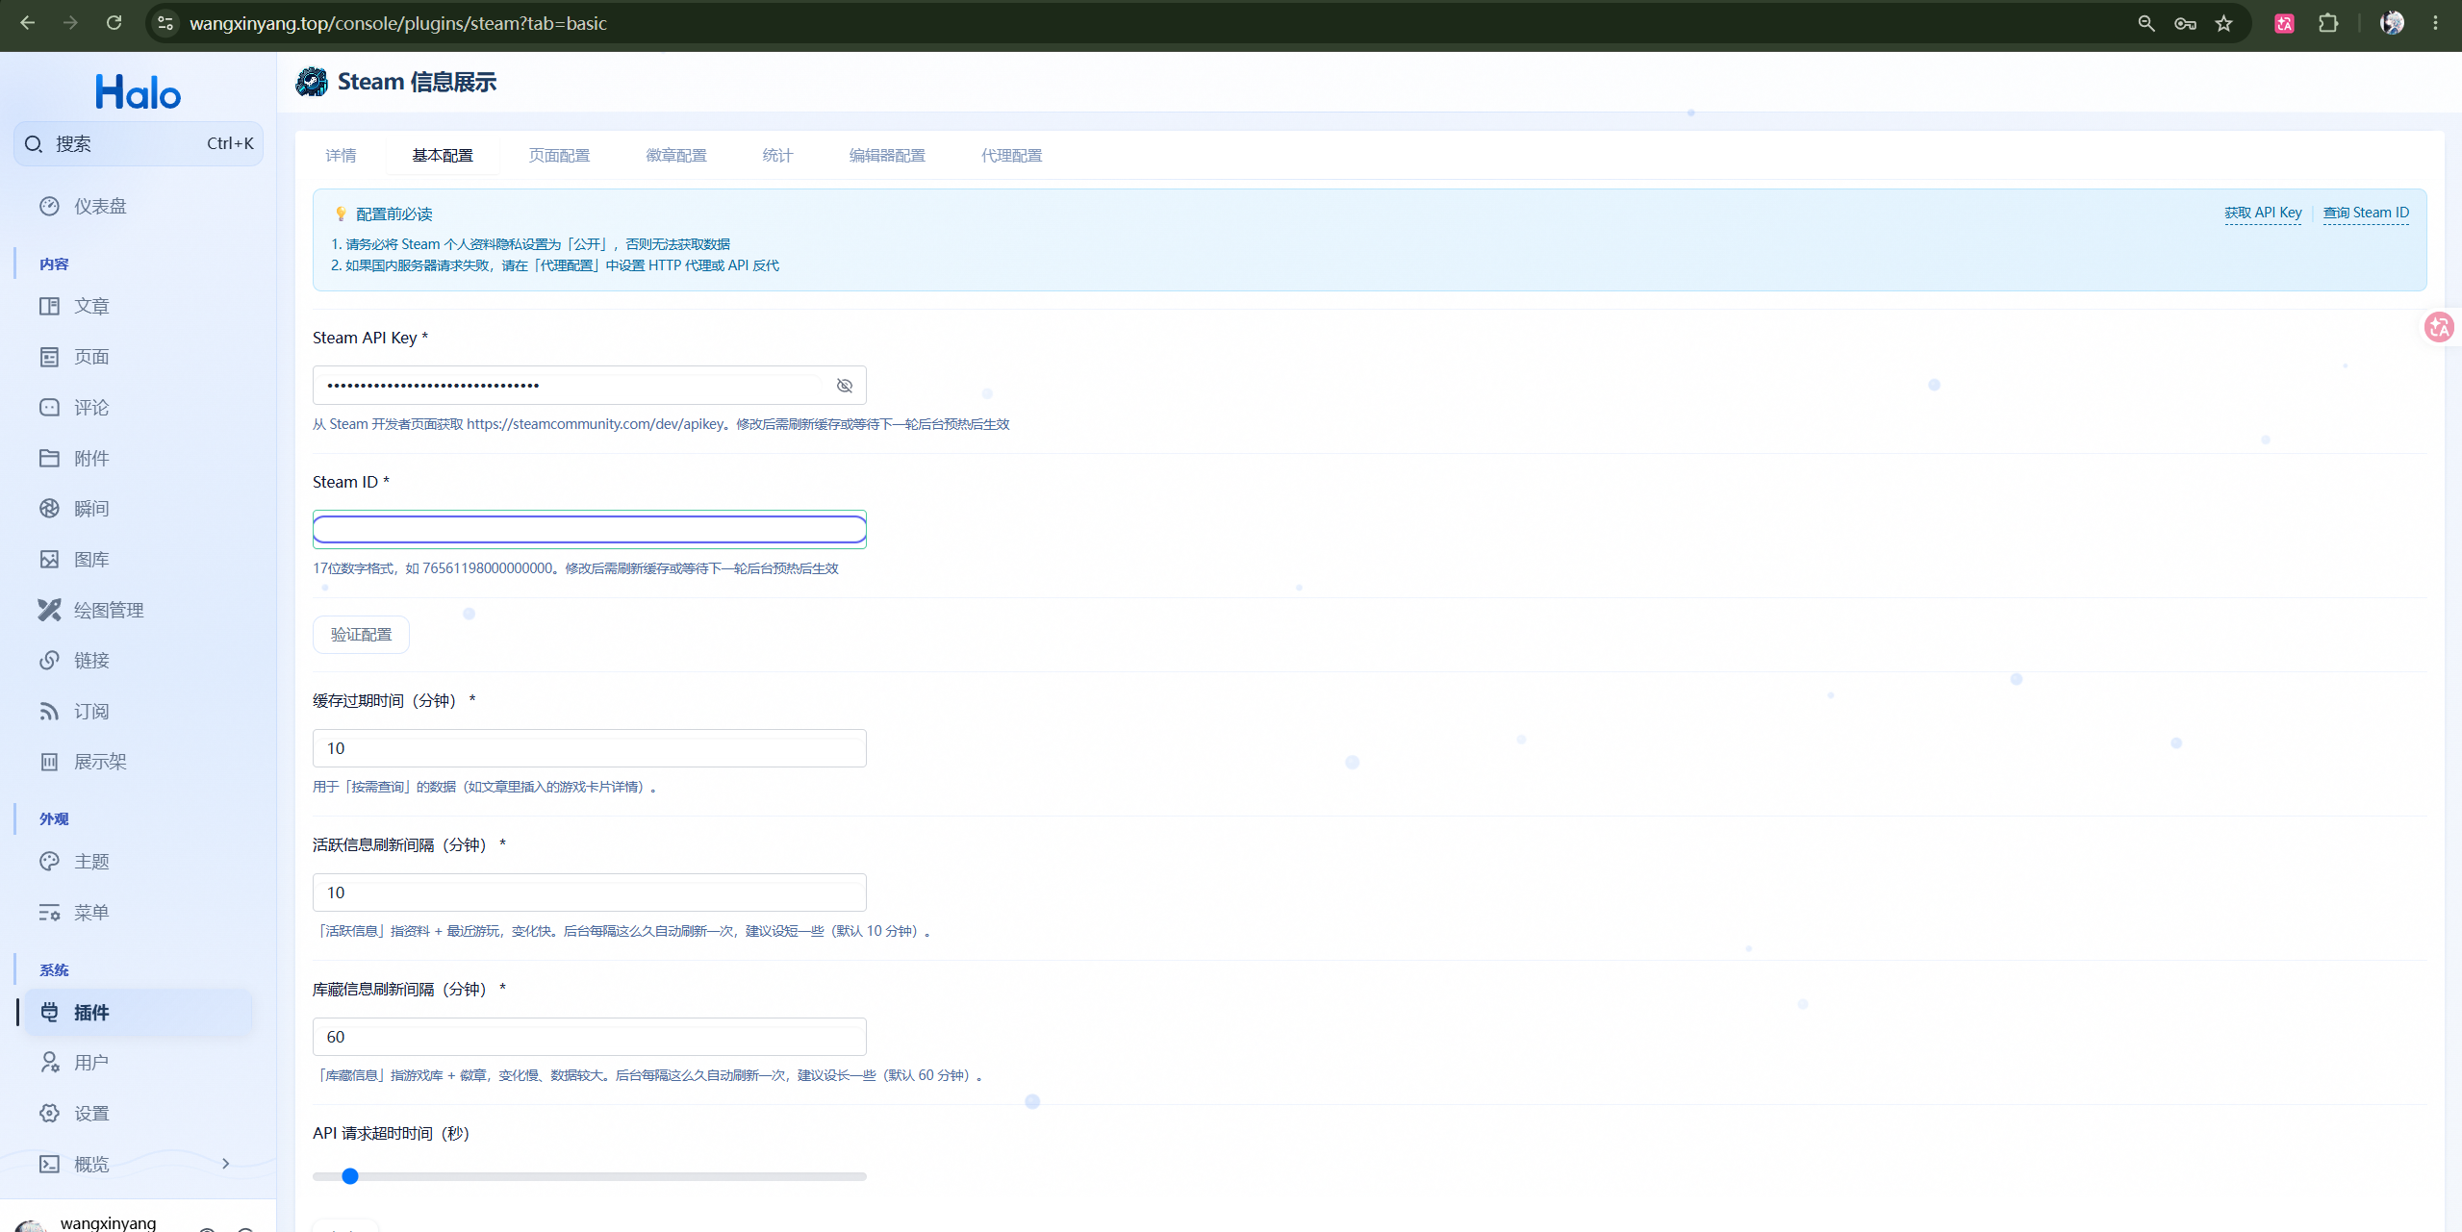Open 展示架 in sidebar

pyautogui.click(x=138, y=762)
